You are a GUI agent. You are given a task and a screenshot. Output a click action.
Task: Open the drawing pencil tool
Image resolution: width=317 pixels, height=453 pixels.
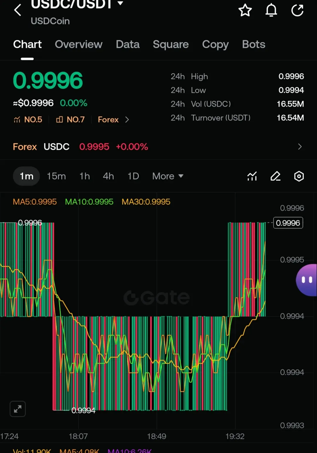point(276,176)
